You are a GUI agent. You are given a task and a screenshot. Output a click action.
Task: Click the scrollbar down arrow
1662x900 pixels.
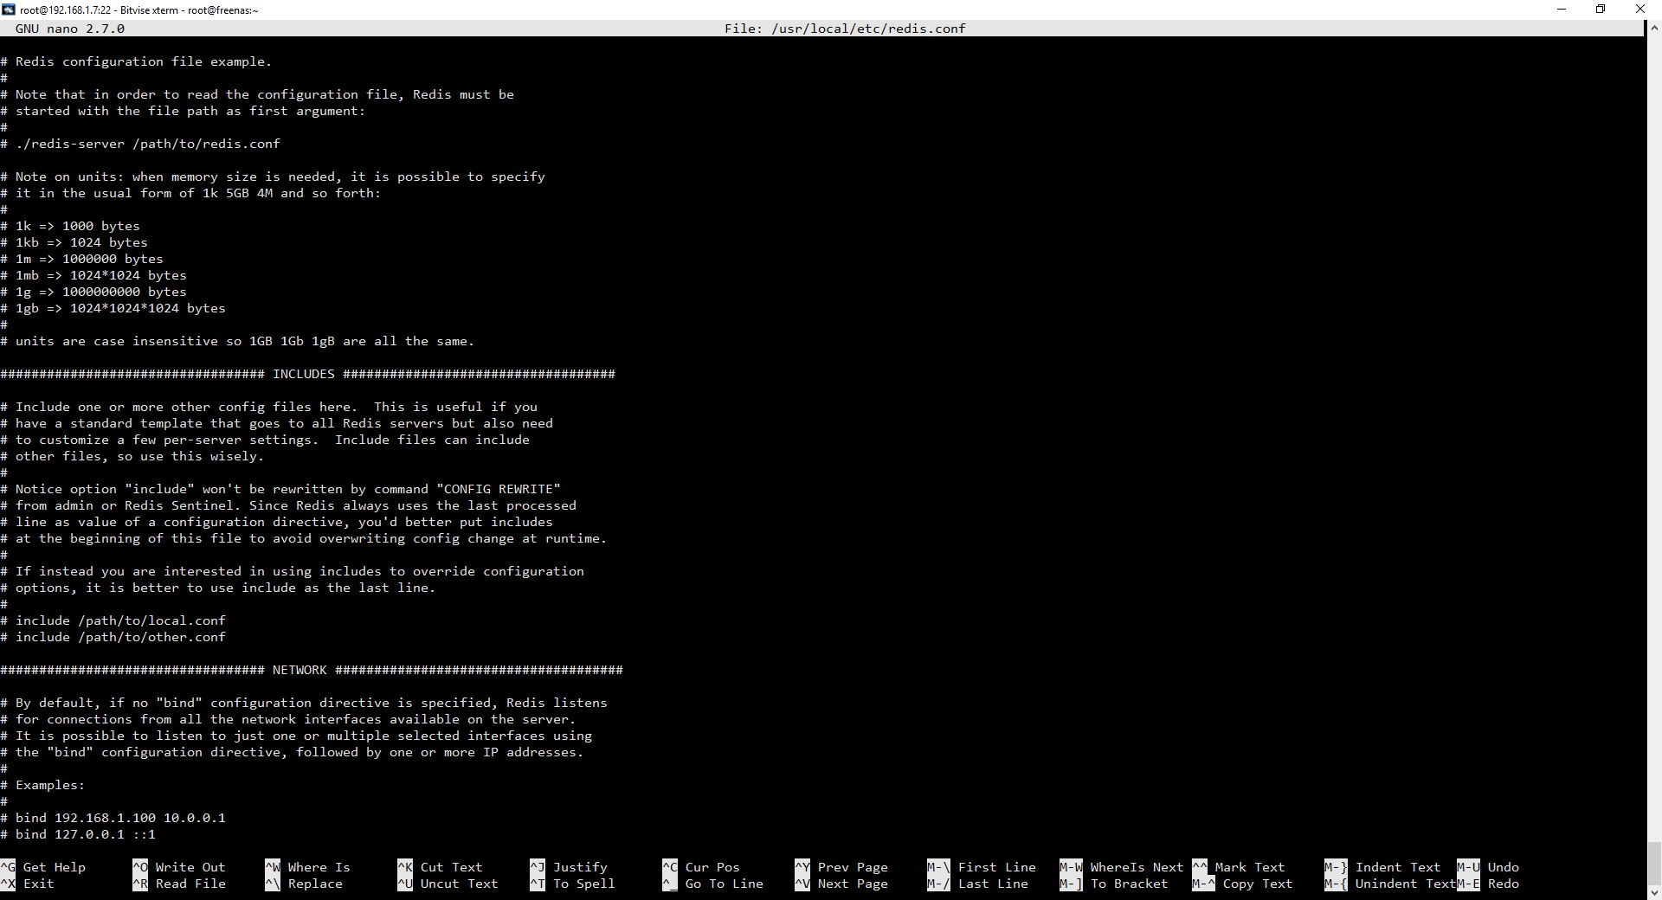coord(1653,892)
